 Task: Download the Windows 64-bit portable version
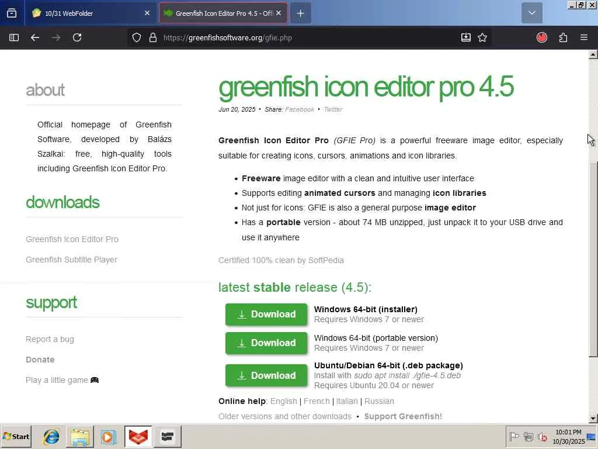click(266, 343)
